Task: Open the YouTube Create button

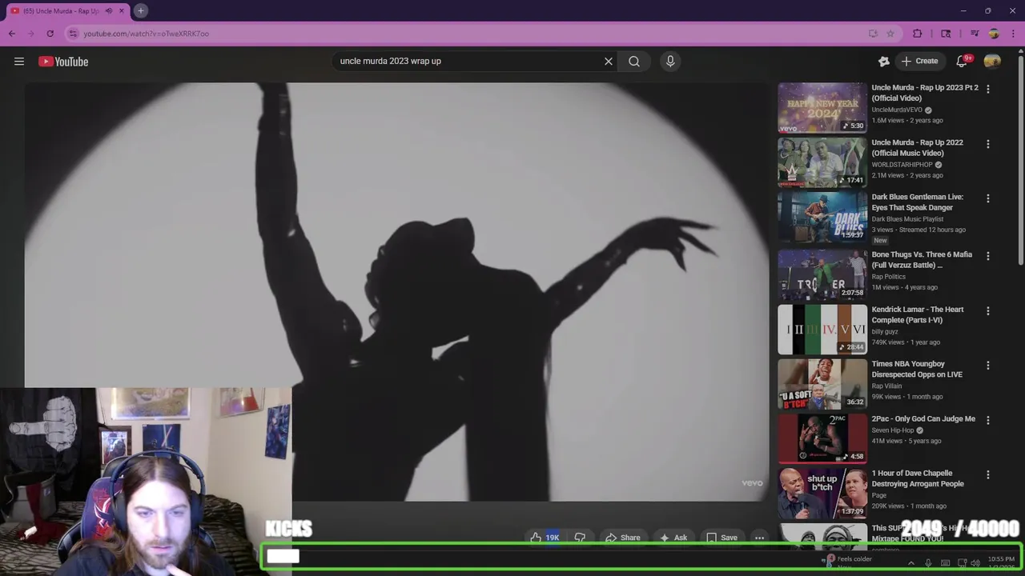Action: 919,61
